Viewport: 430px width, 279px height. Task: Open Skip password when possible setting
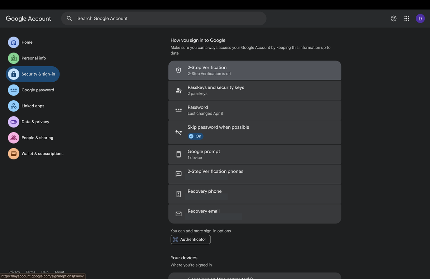point(255,132)
